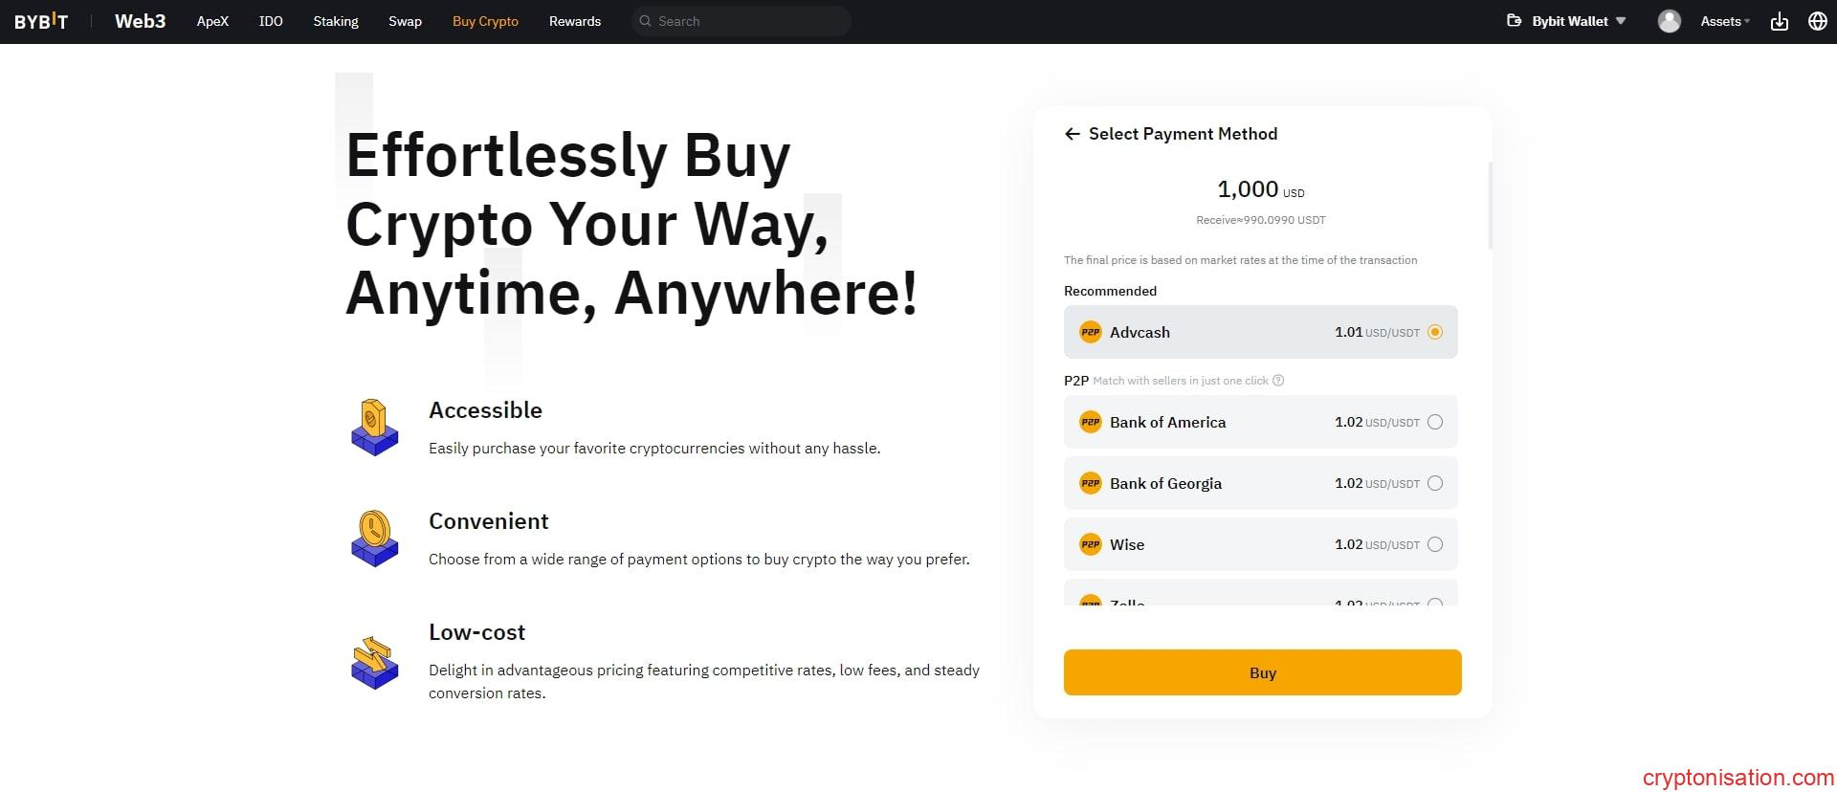Viewport: 1837px width, 792px height.
Task: Click the download app icon
Action: point(1780,21)
